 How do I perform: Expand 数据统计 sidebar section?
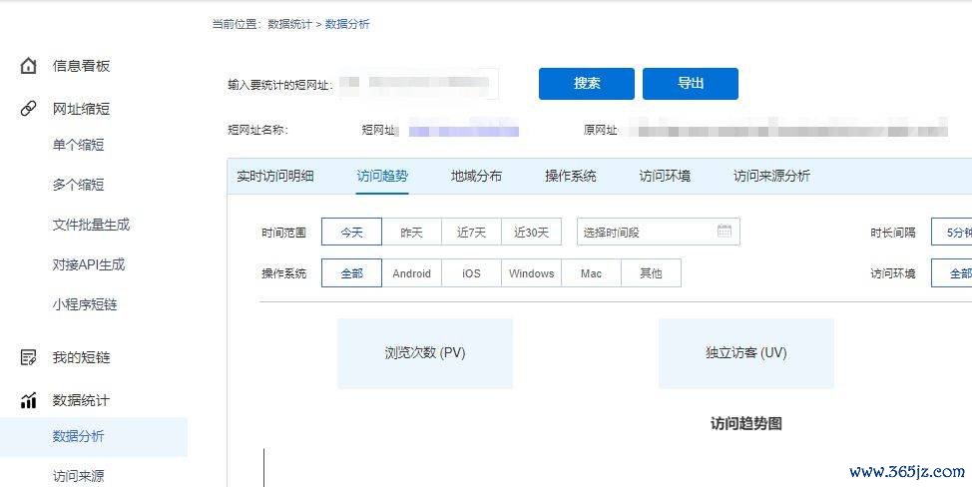click(x=81, y=401)
